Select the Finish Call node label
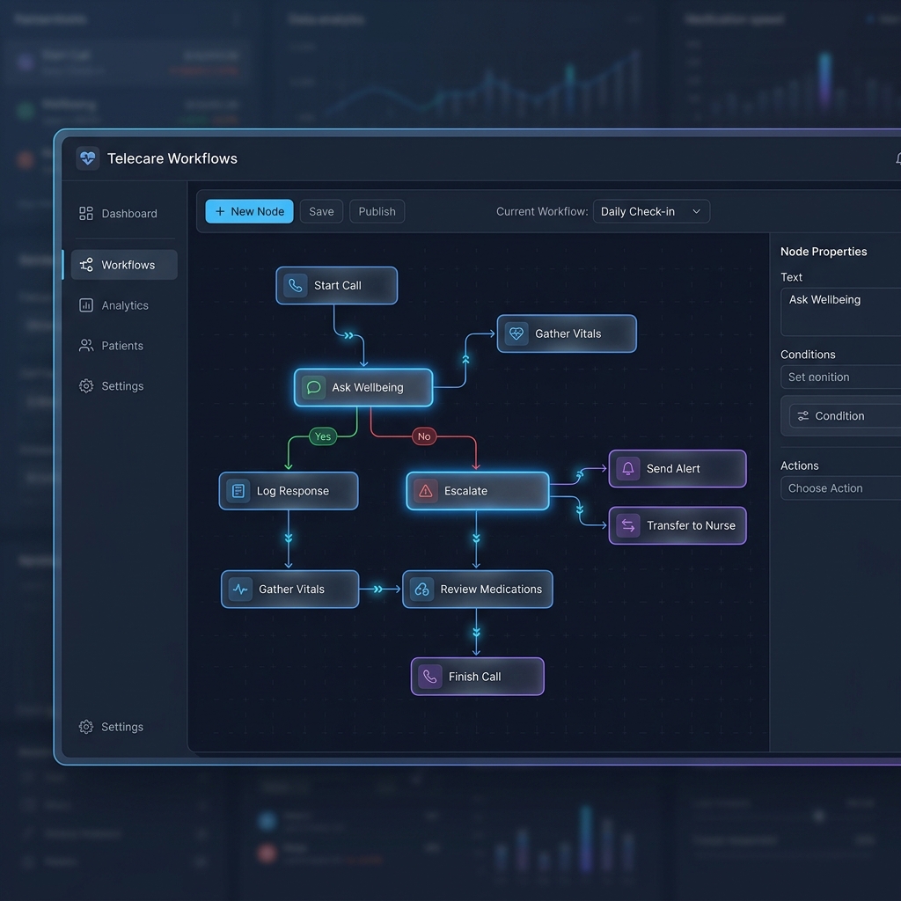 (474, 677)
